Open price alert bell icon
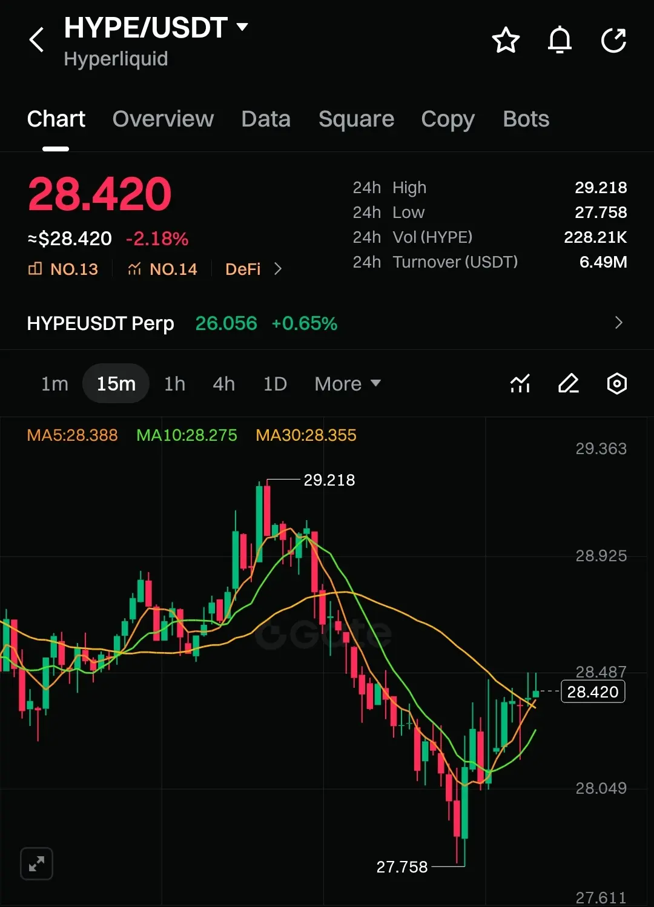654x907 pixels. tap(560, 40)
